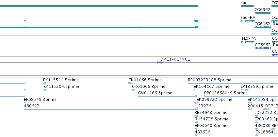
Task: Select the GM01166.5prime alignment line
Action: (x=168, y=96)
